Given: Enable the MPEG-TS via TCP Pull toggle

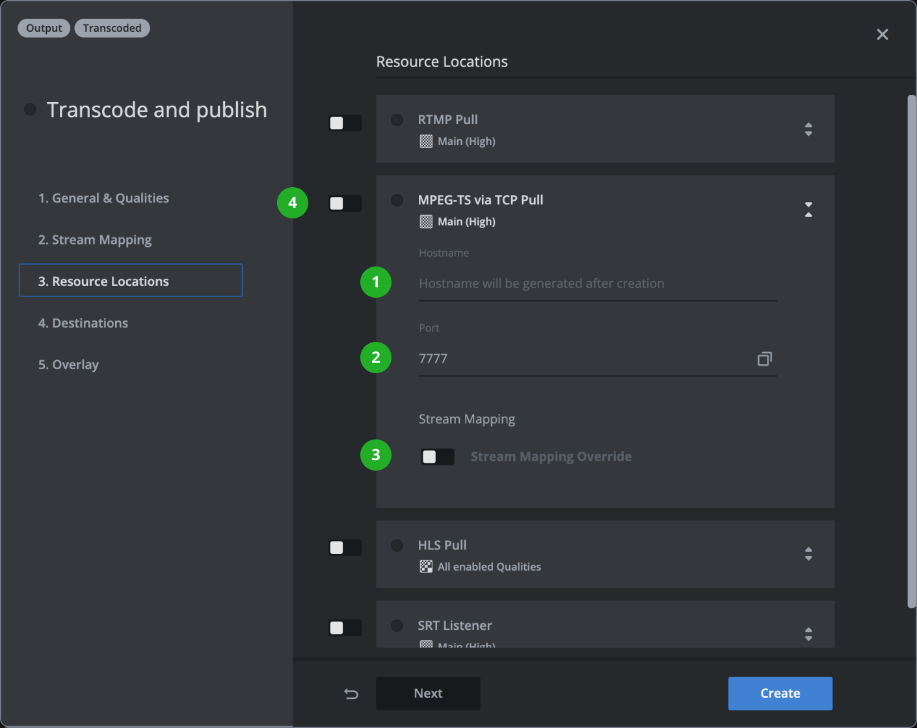Looking at the screenshot, I should tap(345, 203).
